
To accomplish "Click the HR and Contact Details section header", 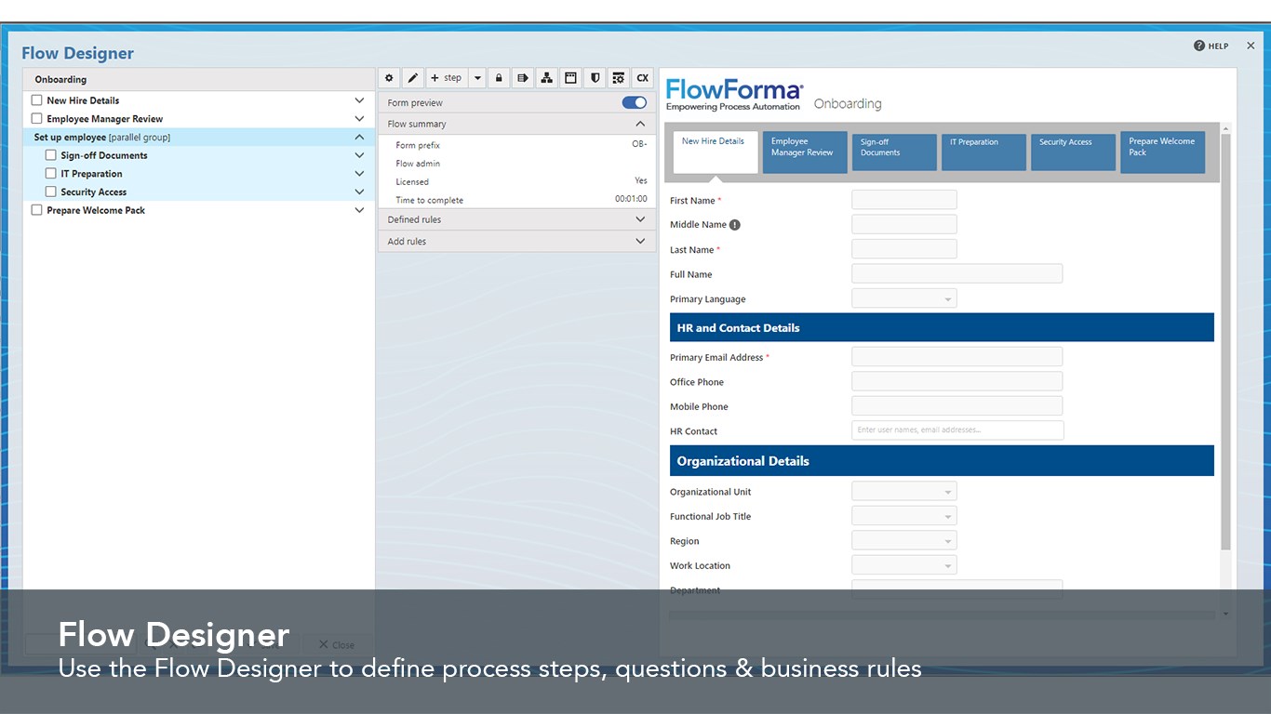I will coord(942,327).
